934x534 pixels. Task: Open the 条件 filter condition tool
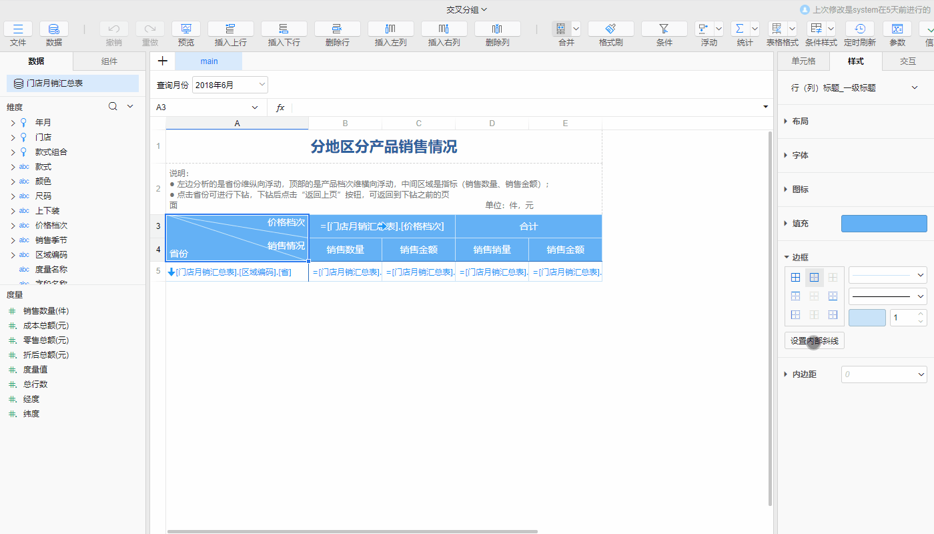point(664,29)
